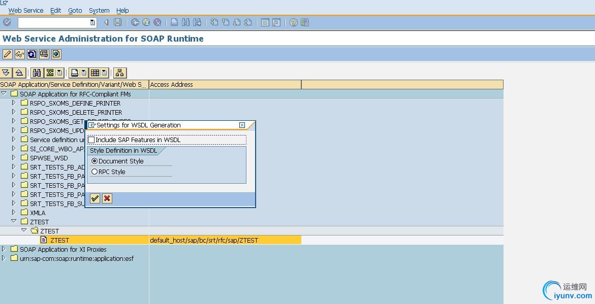Image resolution: width=595 pixels, height=304 pixels.
Task: Open the Layout options dropdown above tree
Action: click(x=104, y=73)
